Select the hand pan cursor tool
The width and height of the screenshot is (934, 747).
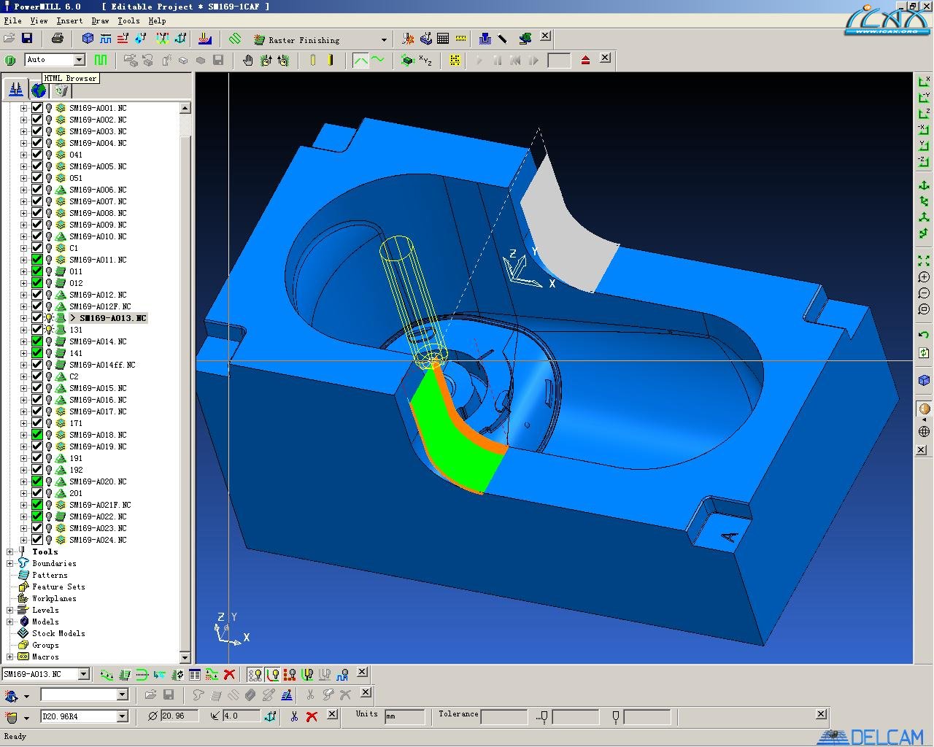(x=248, y=60)
